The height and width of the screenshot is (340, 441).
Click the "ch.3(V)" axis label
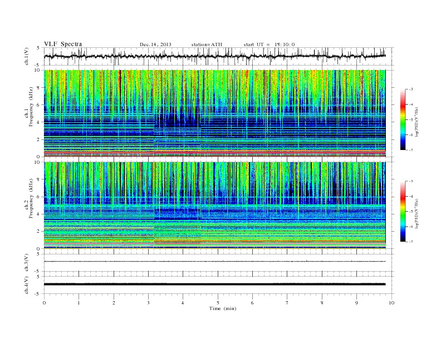pos(27,263)
